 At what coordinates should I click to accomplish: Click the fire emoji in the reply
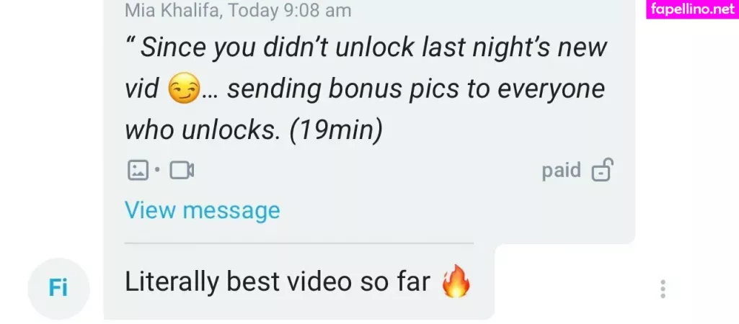coord(456,281)
